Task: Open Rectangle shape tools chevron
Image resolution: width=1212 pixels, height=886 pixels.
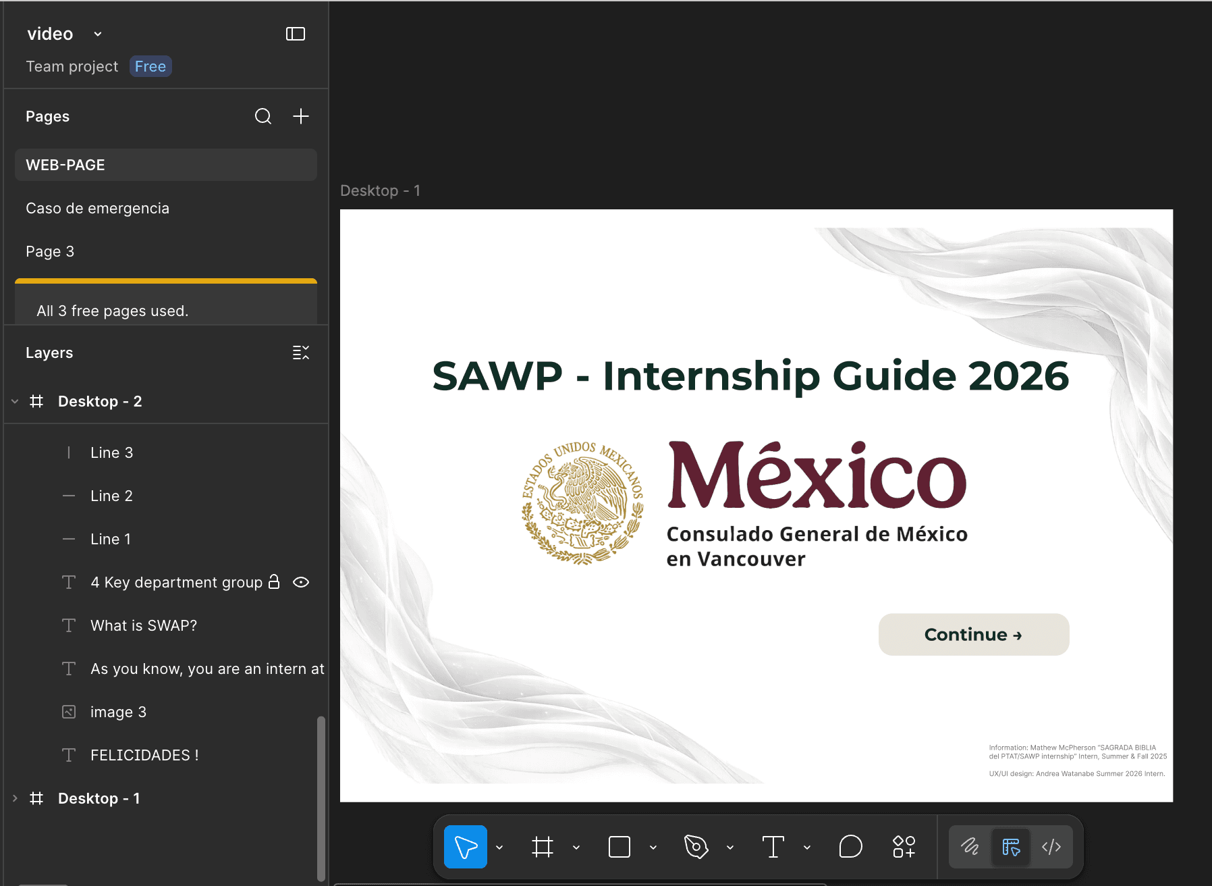Action: 653,847
